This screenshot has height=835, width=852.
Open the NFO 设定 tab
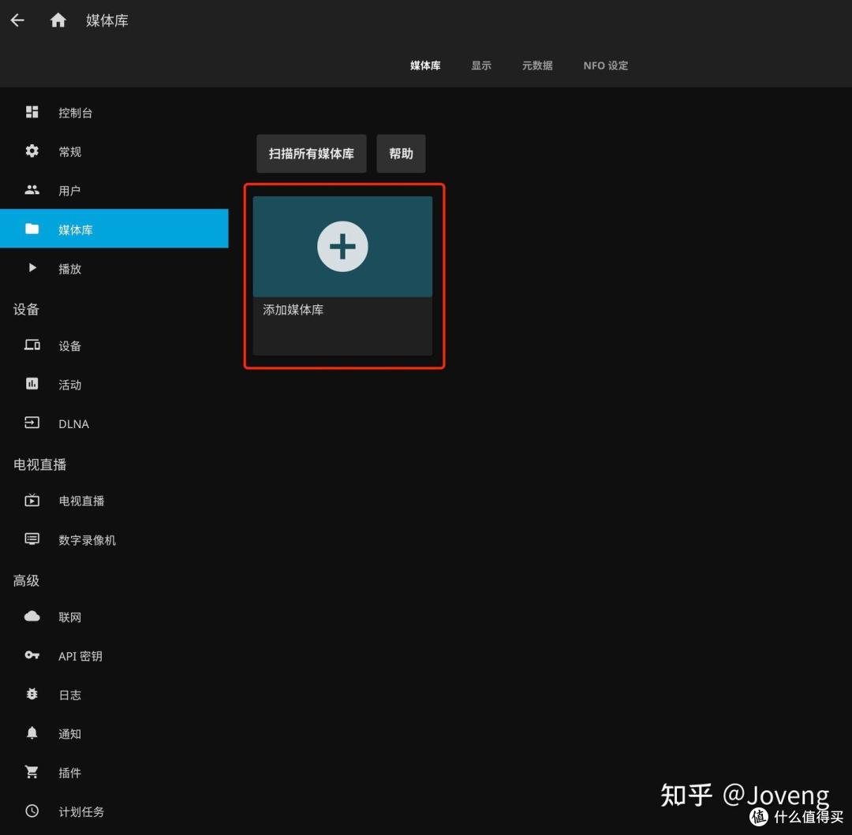tap(605, 65)
